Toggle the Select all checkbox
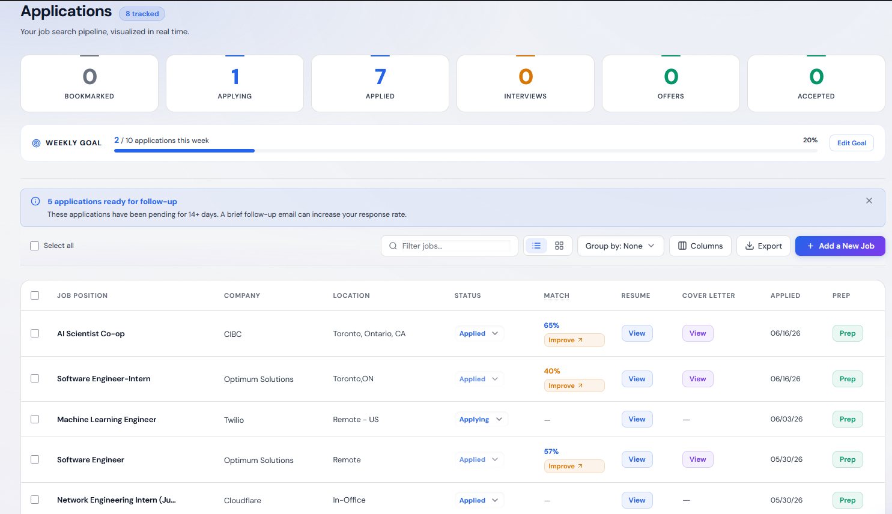 (x=35, y=246)
